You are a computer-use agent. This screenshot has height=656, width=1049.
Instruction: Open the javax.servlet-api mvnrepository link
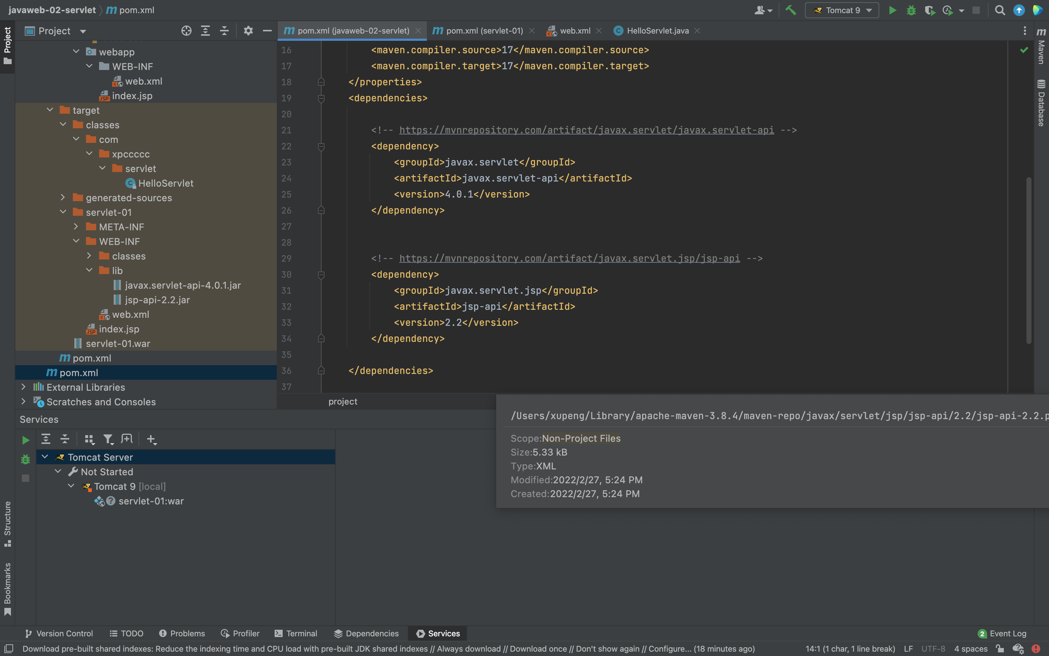coord(586,130)
